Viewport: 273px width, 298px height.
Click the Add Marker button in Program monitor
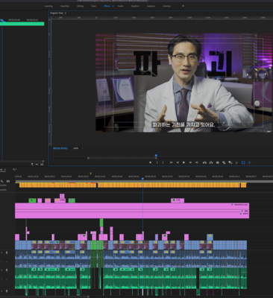tap(150, 162)
